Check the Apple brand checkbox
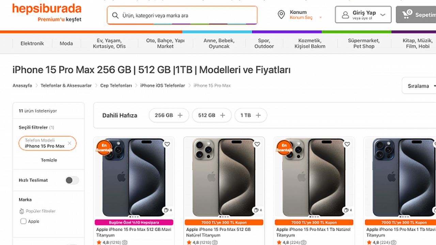The height and width of the screenshot is (245, 436). coord(24,222)
